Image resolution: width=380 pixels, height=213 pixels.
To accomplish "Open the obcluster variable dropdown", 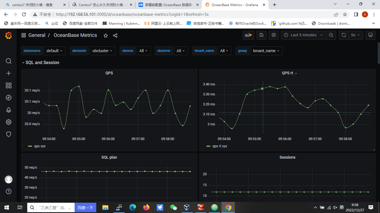I will (102, 51).
